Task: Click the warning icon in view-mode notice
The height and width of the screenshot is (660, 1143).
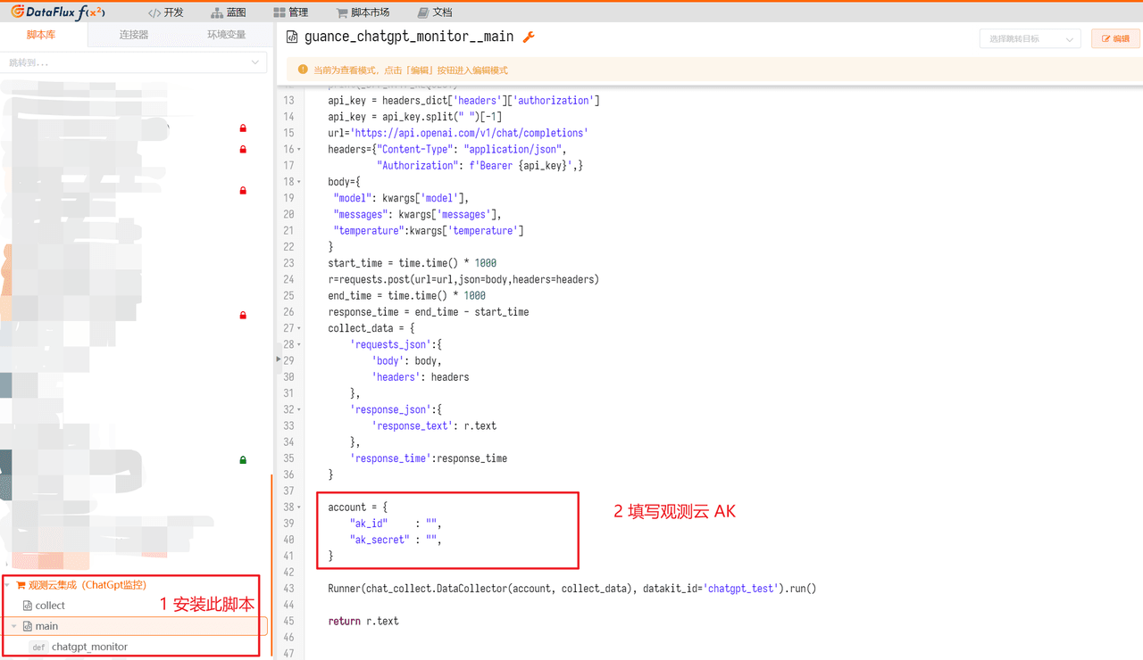Action: (303, 69)
